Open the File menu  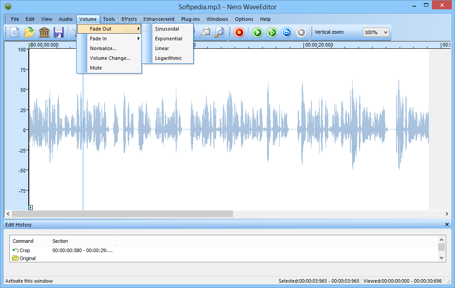(15, 19)
